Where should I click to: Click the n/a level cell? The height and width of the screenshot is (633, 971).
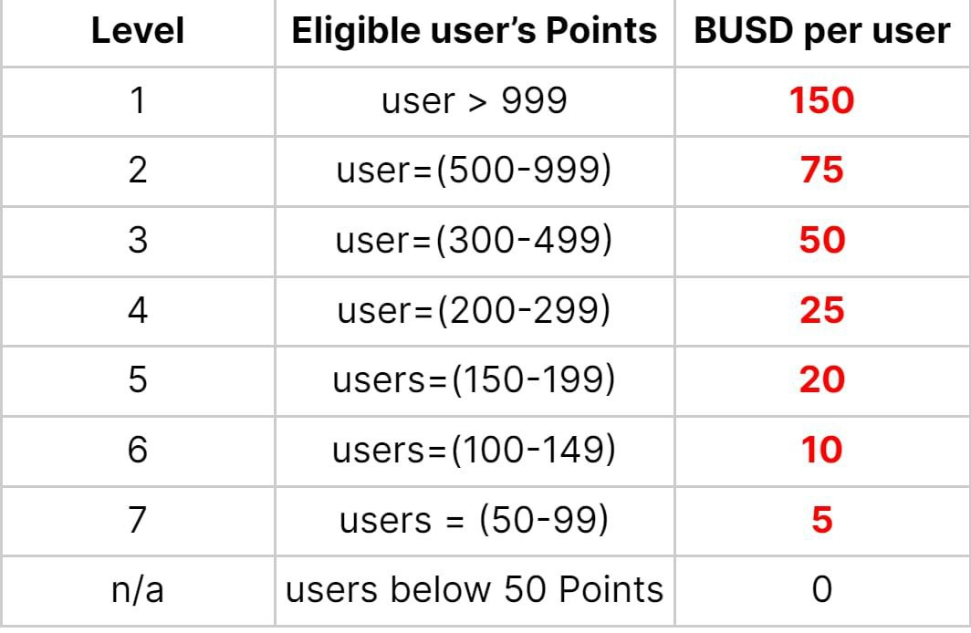[138, 590]
